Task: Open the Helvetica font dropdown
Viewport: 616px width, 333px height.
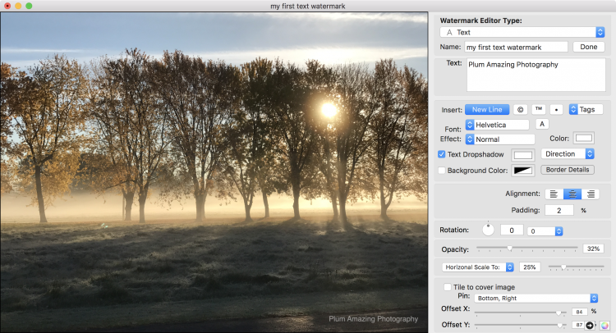Action: click(498, 125)
